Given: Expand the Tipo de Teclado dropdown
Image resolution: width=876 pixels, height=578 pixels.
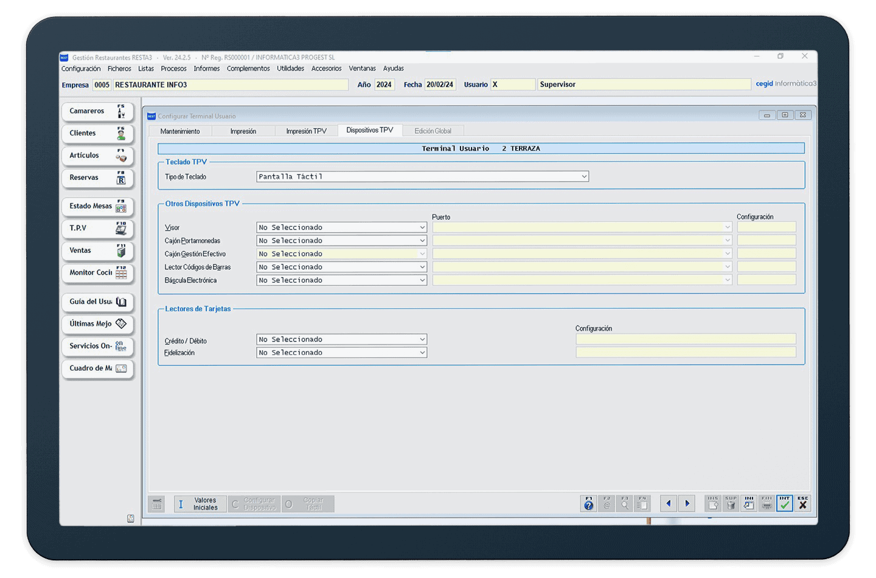Looking at the screenshot, I should 584,177.
